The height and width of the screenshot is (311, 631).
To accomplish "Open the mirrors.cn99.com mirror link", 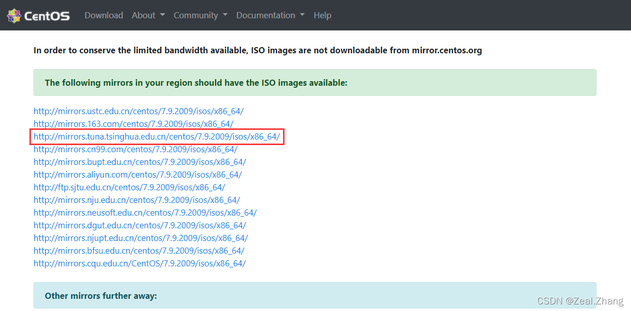I will click(135, 149).
